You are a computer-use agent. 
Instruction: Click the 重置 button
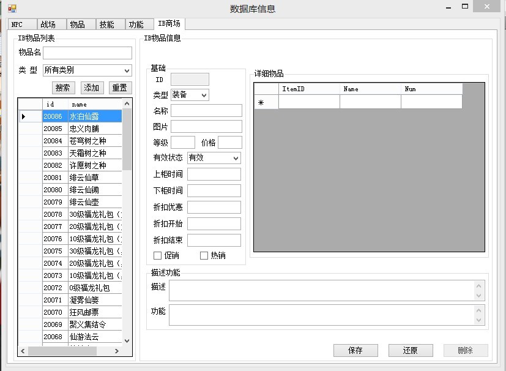point(120,88)
